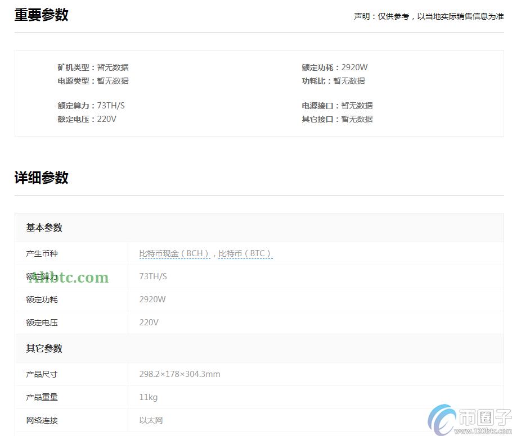Select the 基本参数 section header
The height and width of the screenshot is (436, 512).
coord(43,228)
